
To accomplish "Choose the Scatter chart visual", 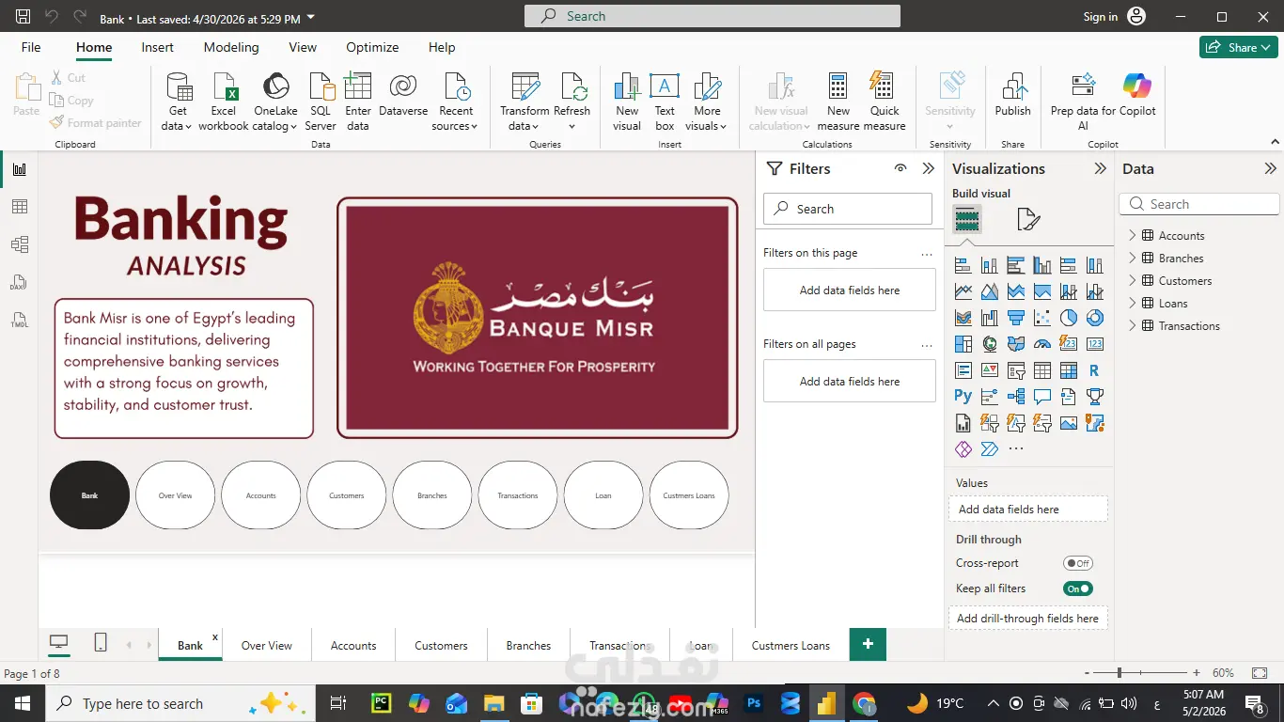I will click(1042, 318).
